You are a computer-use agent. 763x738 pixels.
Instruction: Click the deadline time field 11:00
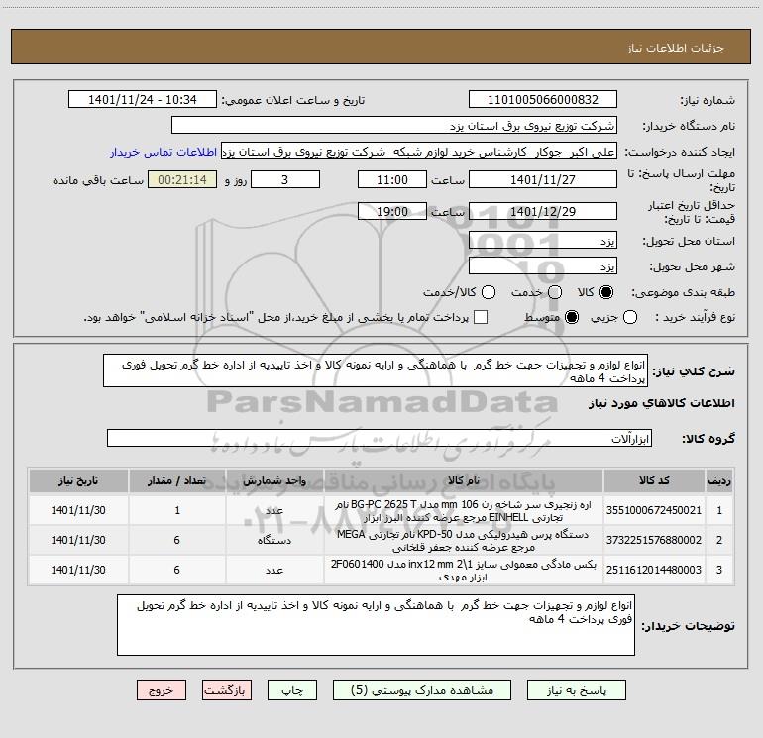tap(392, 179)
